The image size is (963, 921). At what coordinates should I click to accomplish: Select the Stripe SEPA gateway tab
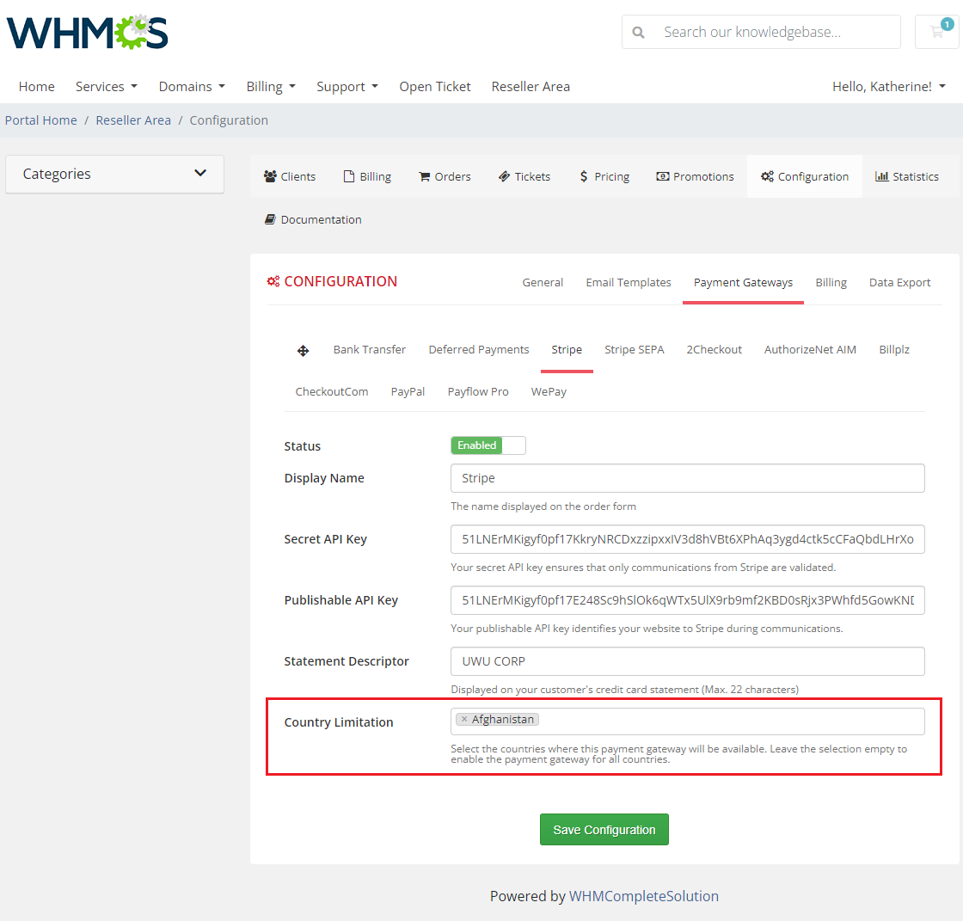click(x=635, y=349)
